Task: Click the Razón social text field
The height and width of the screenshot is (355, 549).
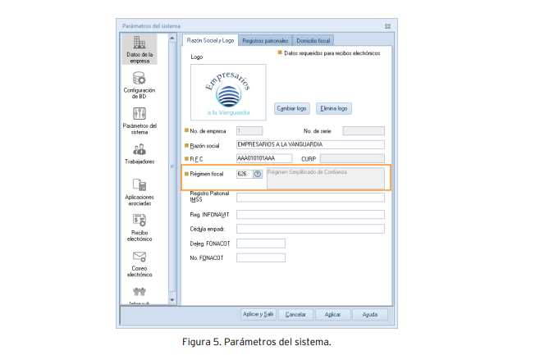Action: 309,144
